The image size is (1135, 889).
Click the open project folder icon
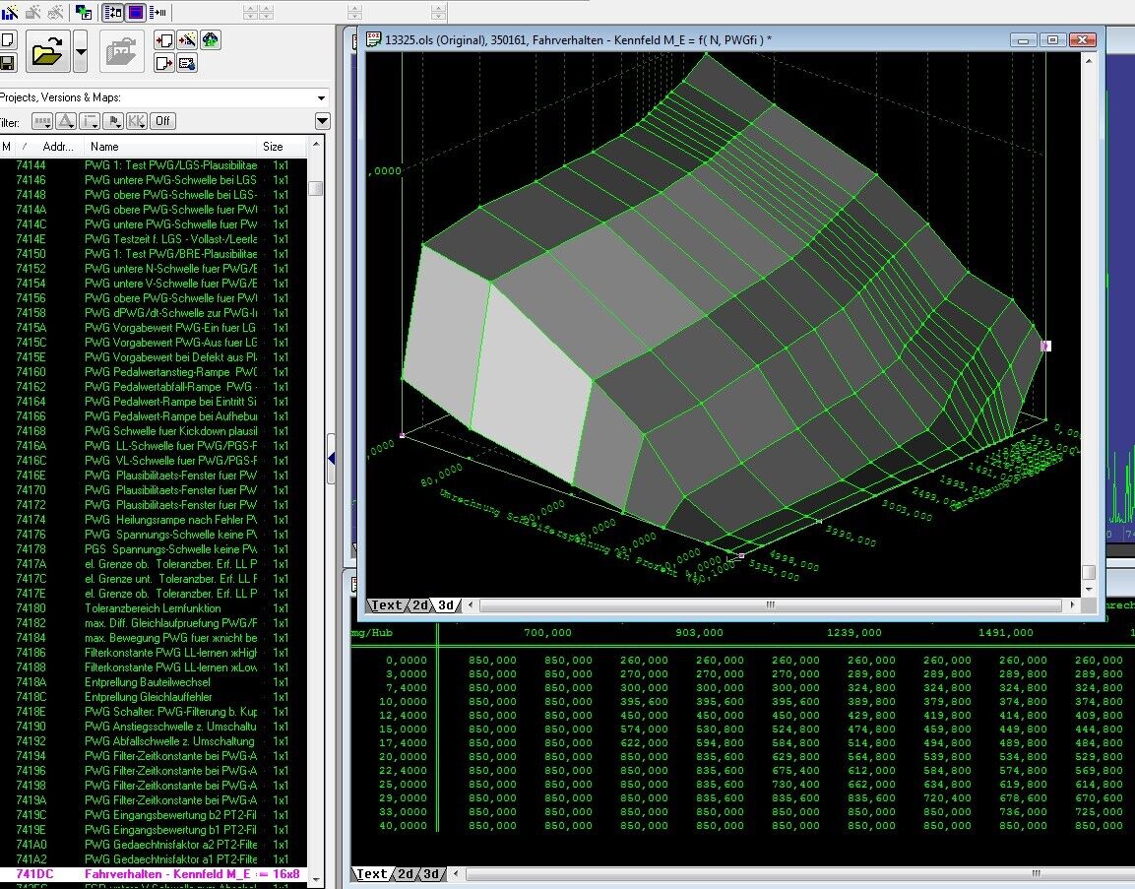46,51
